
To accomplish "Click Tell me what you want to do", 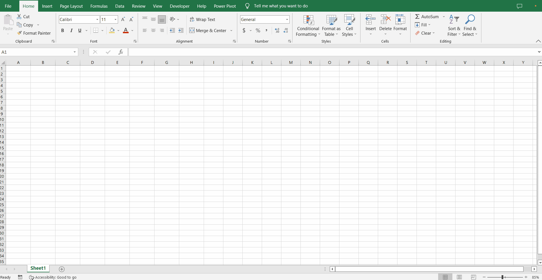I will [281, 6].
